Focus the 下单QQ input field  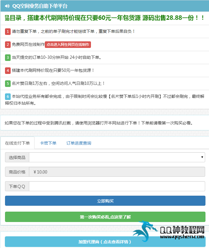(117, 186)
